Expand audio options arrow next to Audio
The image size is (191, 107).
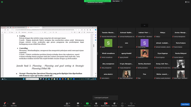8,103
